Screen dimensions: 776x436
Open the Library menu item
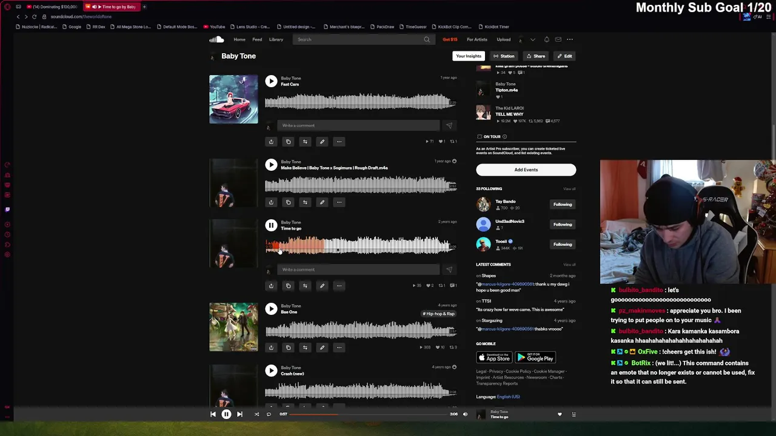(276, 39)
